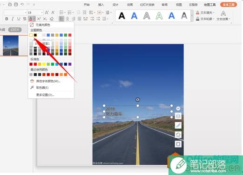Toggle Italic formatting
The height and width of the screenshot is (175, 243).
(x=13, y=19)
